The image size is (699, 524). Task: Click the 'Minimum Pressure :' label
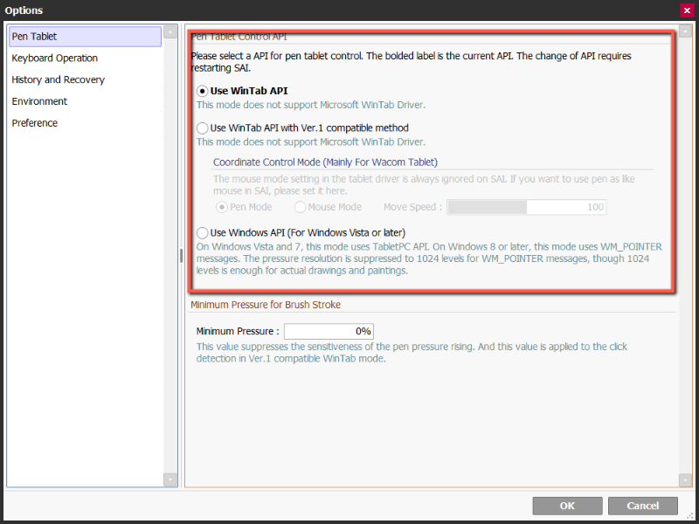(238, 332)
